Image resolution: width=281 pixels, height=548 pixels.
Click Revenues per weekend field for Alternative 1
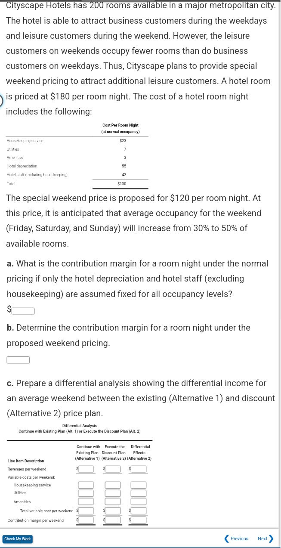click(86, 469)
